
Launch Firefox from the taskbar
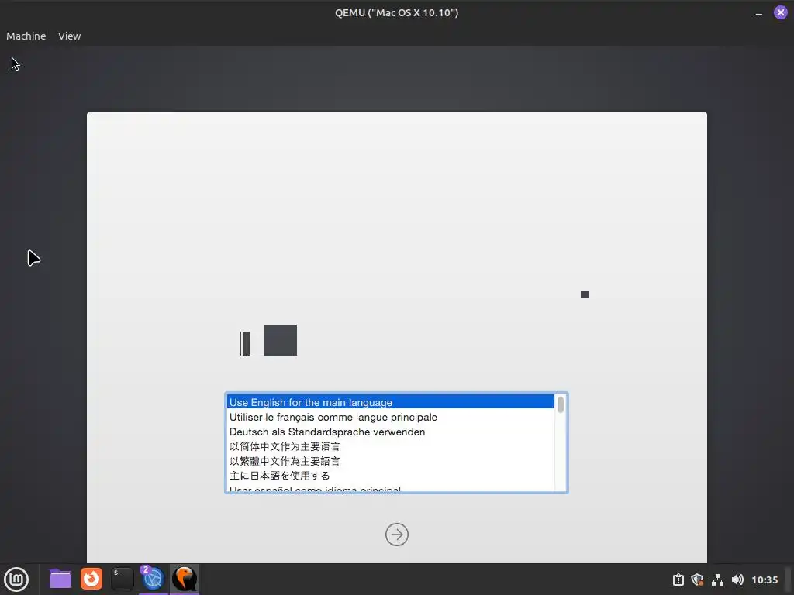(91, 579)
